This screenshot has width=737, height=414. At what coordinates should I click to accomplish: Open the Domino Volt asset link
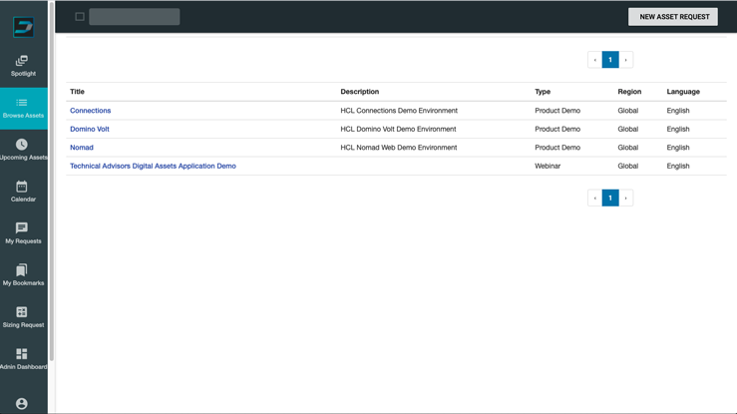[x=90, y=129]
